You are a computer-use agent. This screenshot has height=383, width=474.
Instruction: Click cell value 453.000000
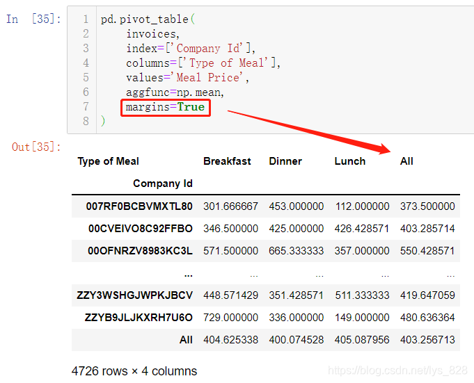(297, 206)
